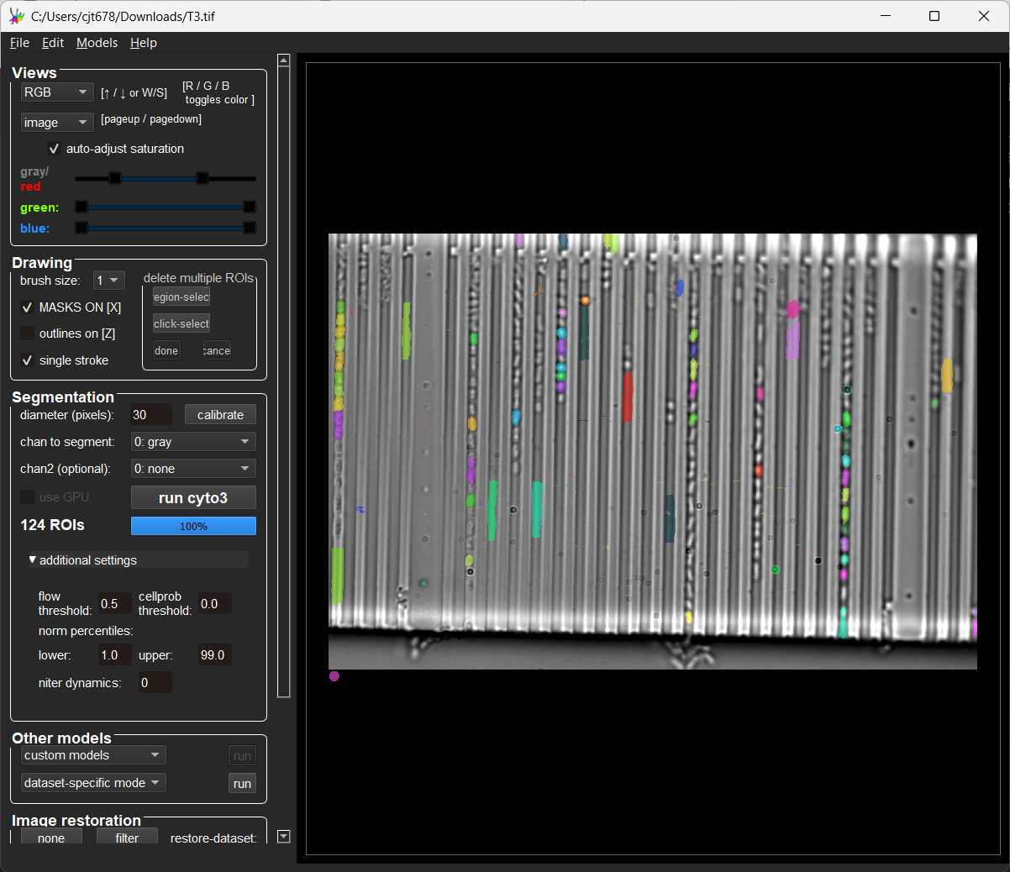This screenshot has width=1010, height=872.
Task: Click the Cellpose logo in the title bar
Action: [x=17, y=15]
